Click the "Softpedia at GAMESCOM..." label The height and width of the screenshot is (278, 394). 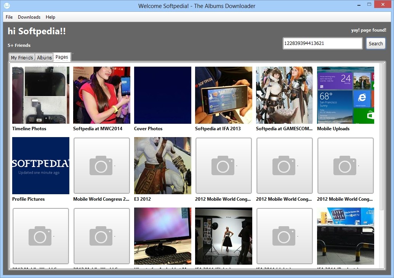(284, 129)
